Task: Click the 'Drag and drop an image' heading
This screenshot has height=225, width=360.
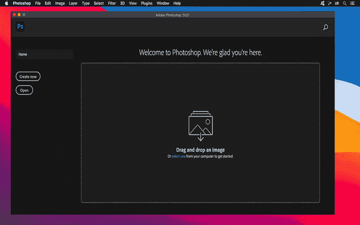Action: pos(200,150)
